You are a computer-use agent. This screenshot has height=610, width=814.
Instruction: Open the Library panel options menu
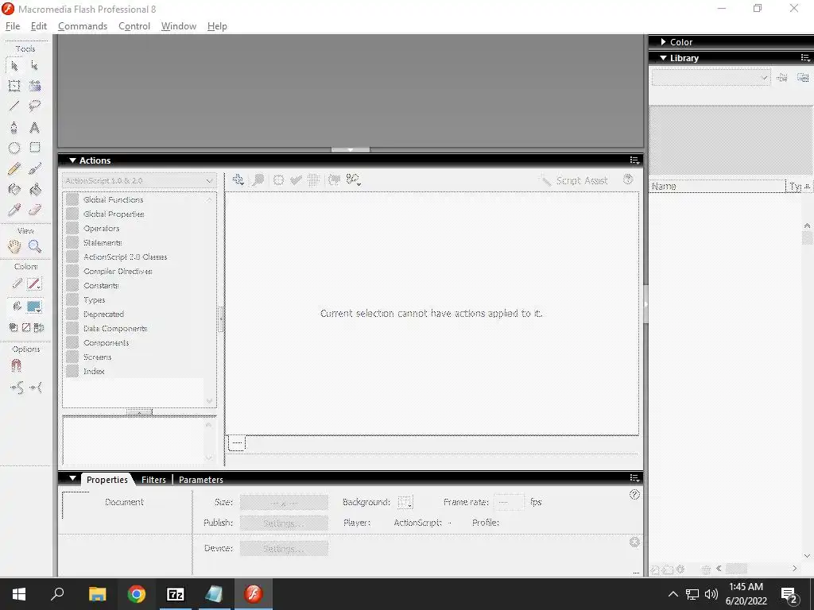click(805, 57)
